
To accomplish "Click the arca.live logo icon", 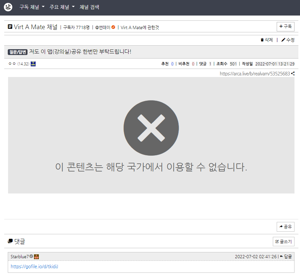I will pyautogui.click(x=8, y=7).
